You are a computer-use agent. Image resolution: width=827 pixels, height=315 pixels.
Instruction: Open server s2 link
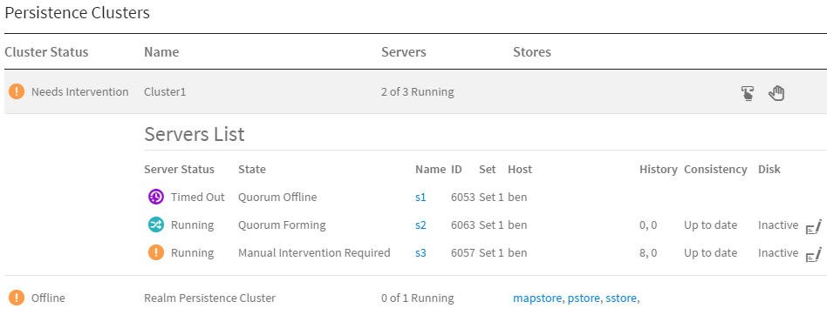click(x=420, y=225)
